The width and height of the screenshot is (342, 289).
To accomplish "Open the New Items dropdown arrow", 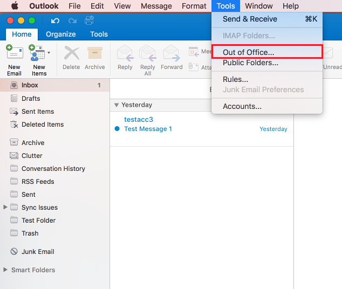I will 49,53.
